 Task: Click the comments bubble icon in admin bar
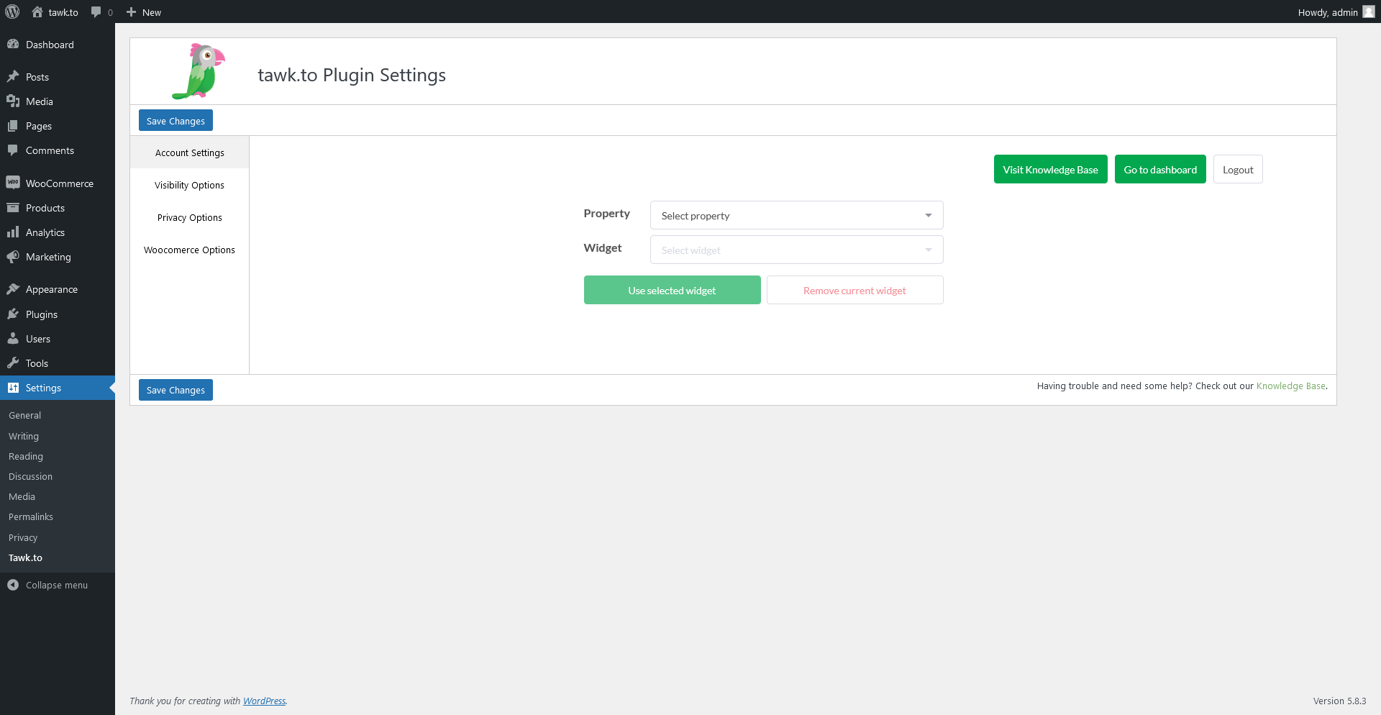[96, 12]
